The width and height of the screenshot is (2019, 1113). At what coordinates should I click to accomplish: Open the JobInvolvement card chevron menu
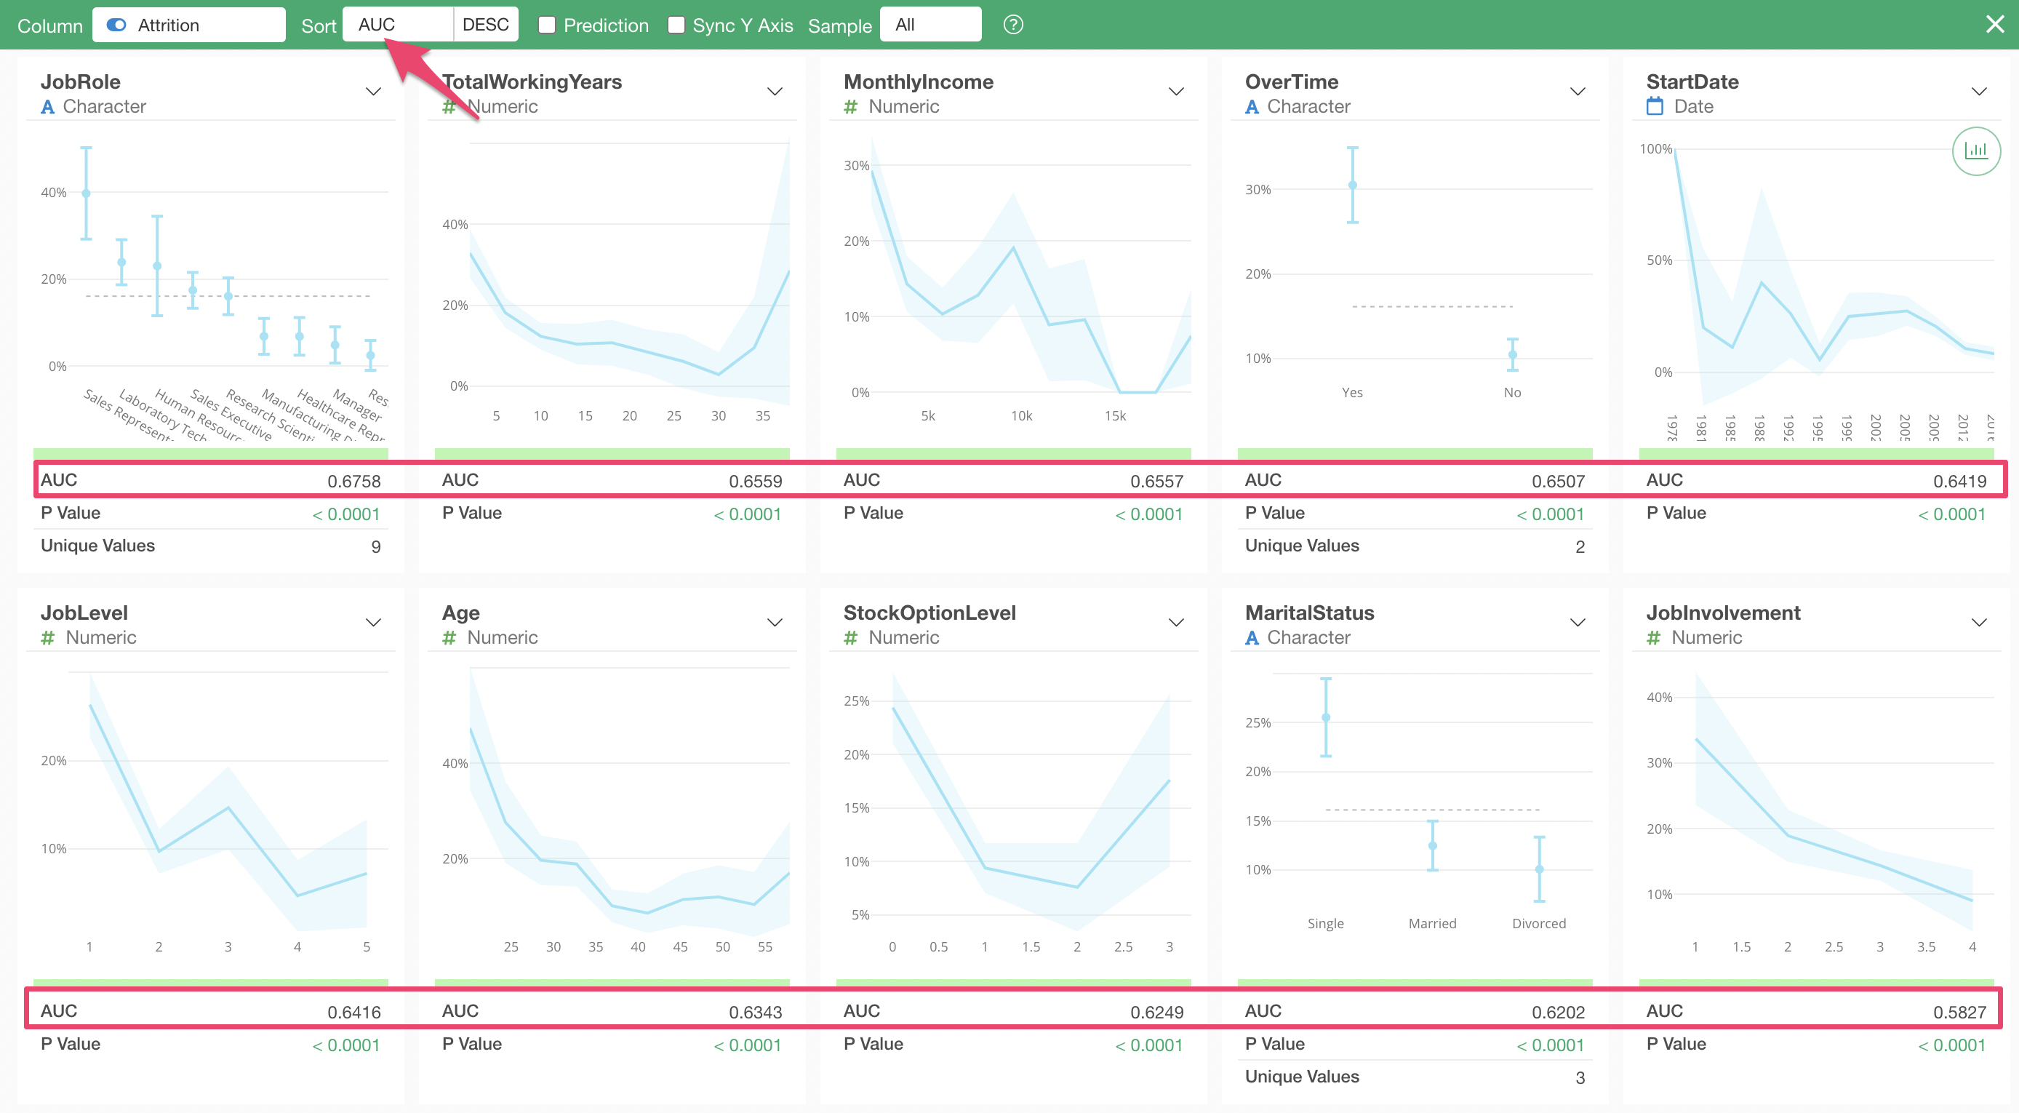coord(1979,623)
